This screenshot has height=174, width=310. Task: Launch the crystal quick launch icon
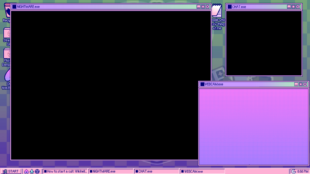coord(32,171)
